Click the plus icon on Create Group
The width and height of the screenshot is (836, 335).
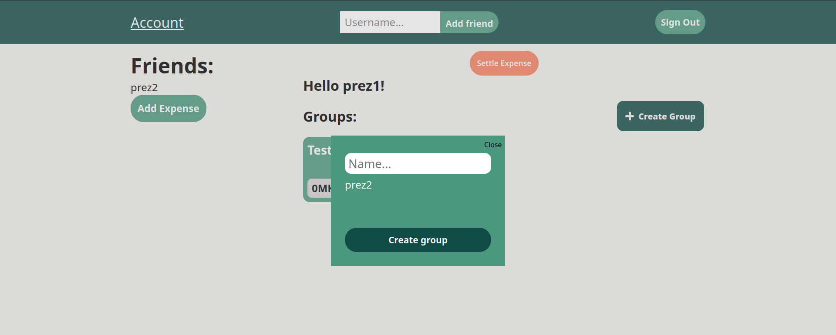(629, 116)
